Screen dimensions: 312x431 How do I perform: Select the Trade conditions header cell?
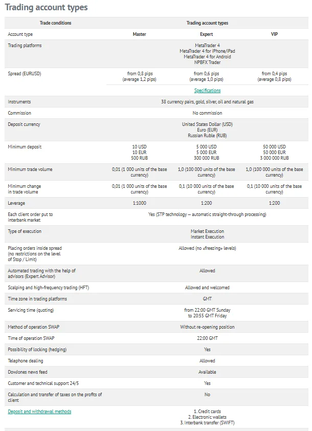(x=55, y=23)
